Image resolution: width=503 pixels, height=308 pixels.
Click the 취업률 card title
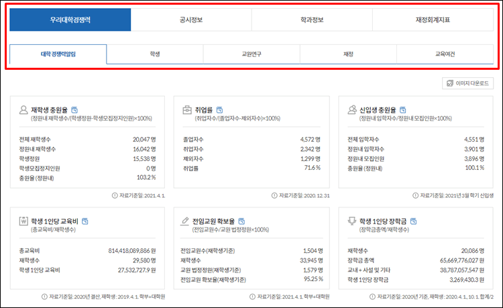pyautogui.click(x=204, y=110)
